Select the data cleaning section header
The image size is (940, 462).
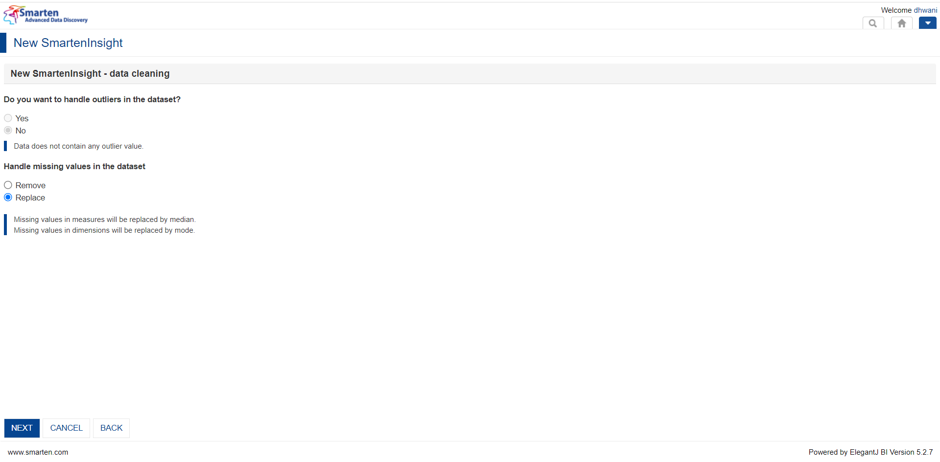[x=90, y=73]
